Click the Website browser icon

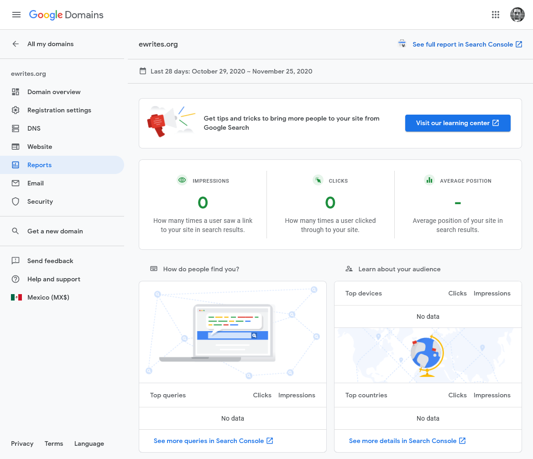point(16,147)
